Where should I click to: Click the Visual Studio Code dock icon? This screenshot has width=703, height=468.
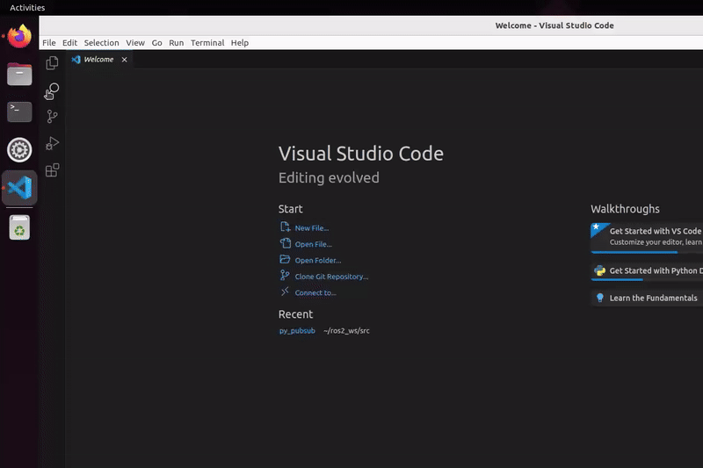[x=19, y=188]
